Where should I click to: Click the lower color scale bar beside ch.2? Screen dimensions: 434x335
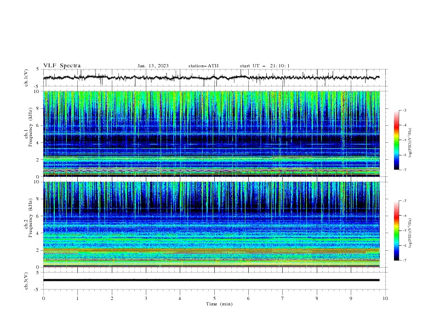click(397, 230)
